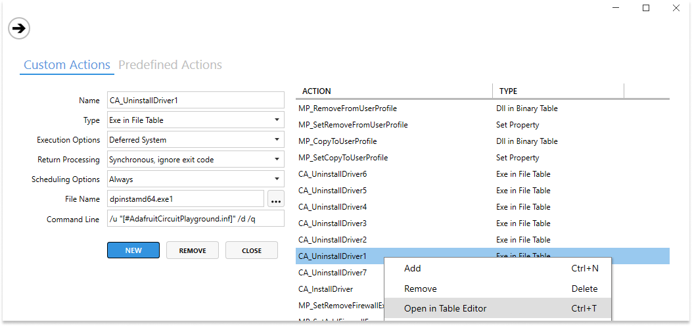Select CA_UninstallDriver7 row

(340, 273)
